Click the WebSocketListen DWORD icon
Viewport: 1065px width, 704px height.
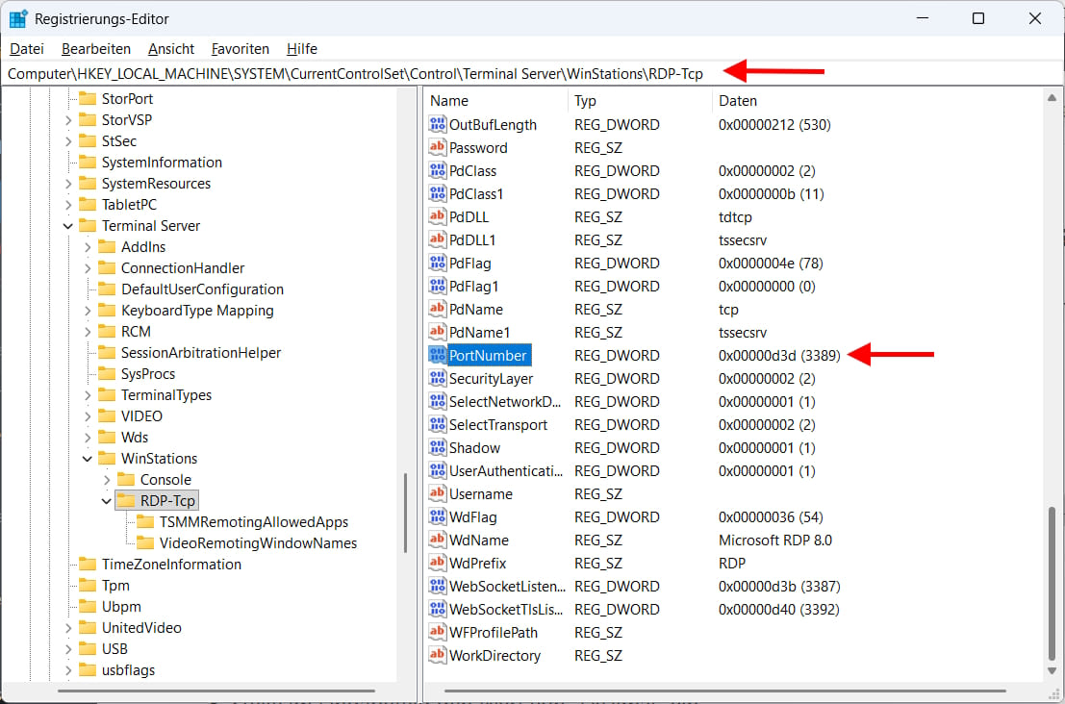click(438, 586)
